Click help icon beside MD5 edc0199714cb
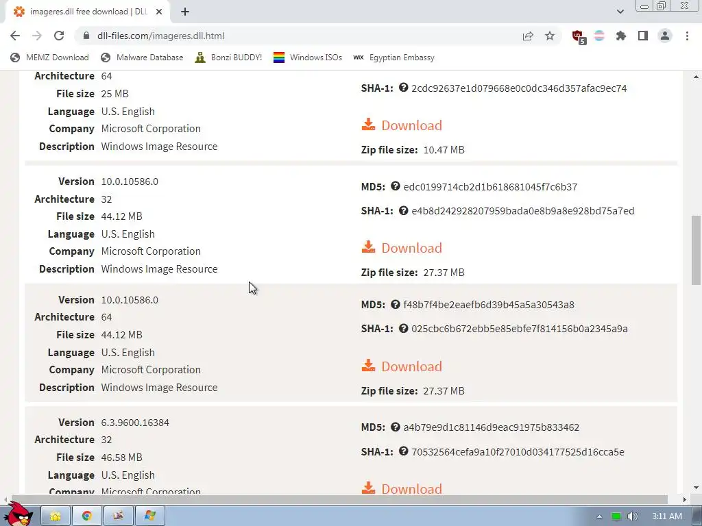The image size is (702, 526). click(x=395, y=186)
